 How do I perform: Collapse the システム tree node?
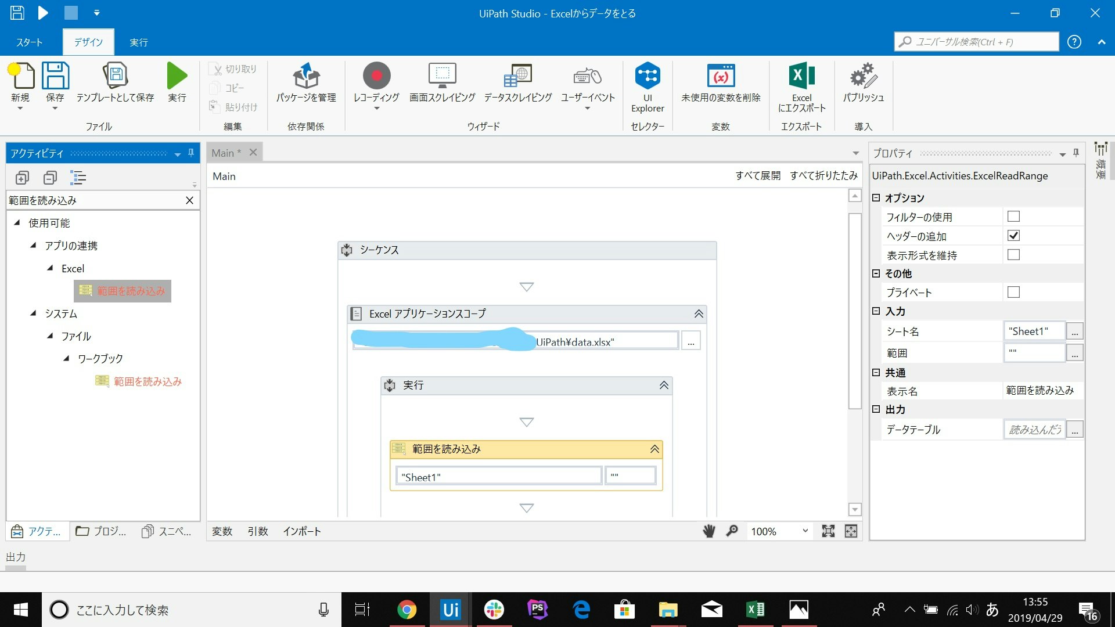point(34,313)
